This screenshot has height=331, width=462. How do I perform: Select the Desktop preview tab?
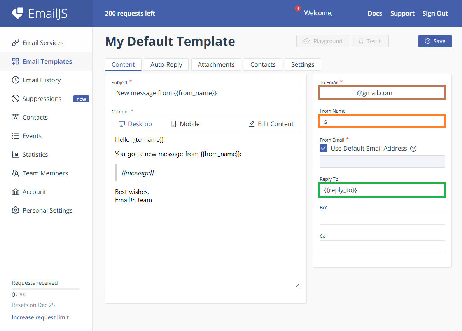(135, 124)
